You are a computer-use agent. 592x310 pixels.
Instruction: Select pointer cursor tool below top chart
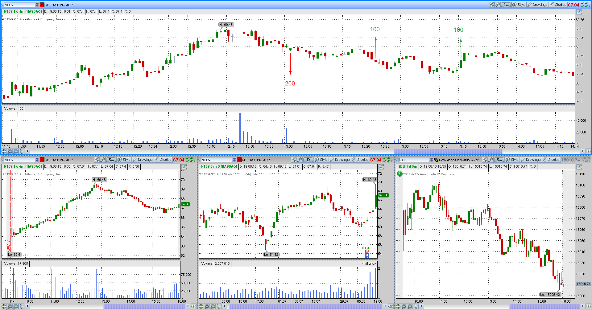point(21,151)
